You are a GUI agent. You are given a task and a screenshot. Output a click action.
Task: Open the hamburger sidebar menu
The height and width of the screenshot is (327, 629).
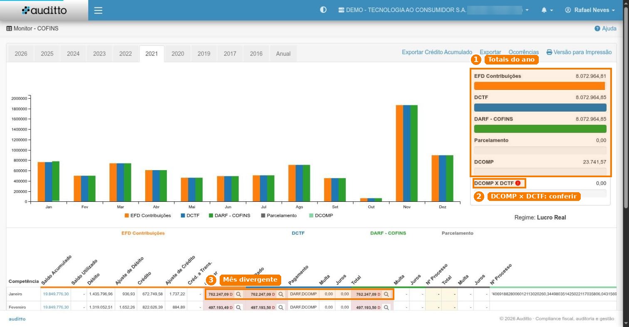pyautogui.click(x=98, y=10)
